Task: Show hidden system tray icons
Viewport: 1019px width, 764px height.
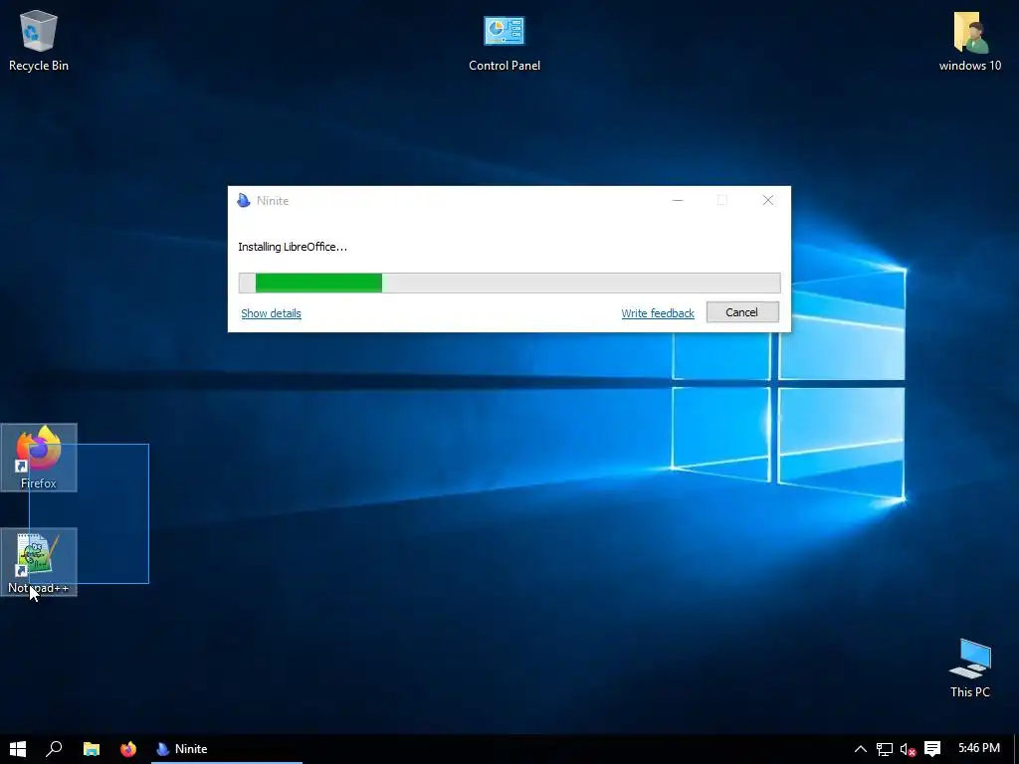Action: tap(861, 749)
